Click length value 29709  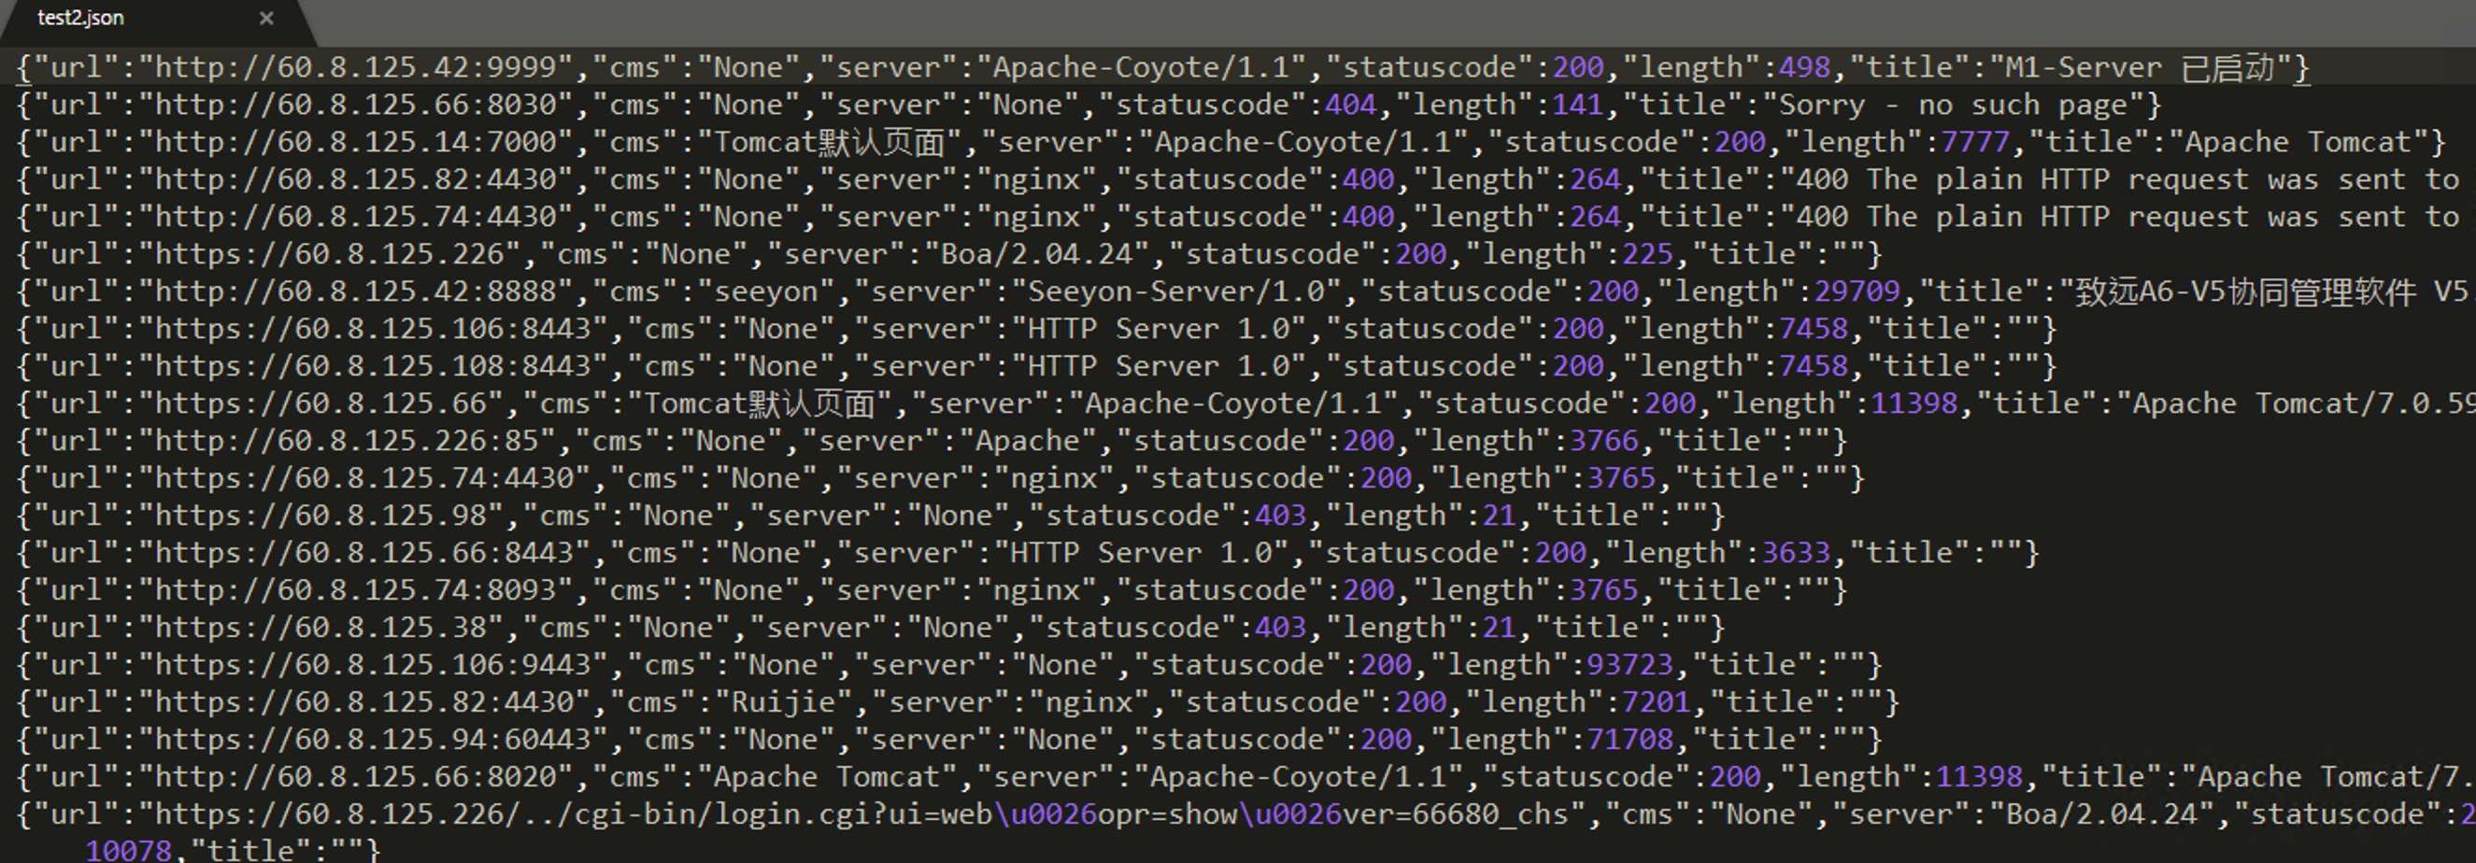pos(1857,292)
